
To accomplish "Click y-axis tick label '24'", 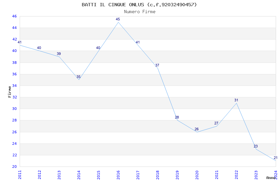I will pyautogui.click(x=14, y=143).
